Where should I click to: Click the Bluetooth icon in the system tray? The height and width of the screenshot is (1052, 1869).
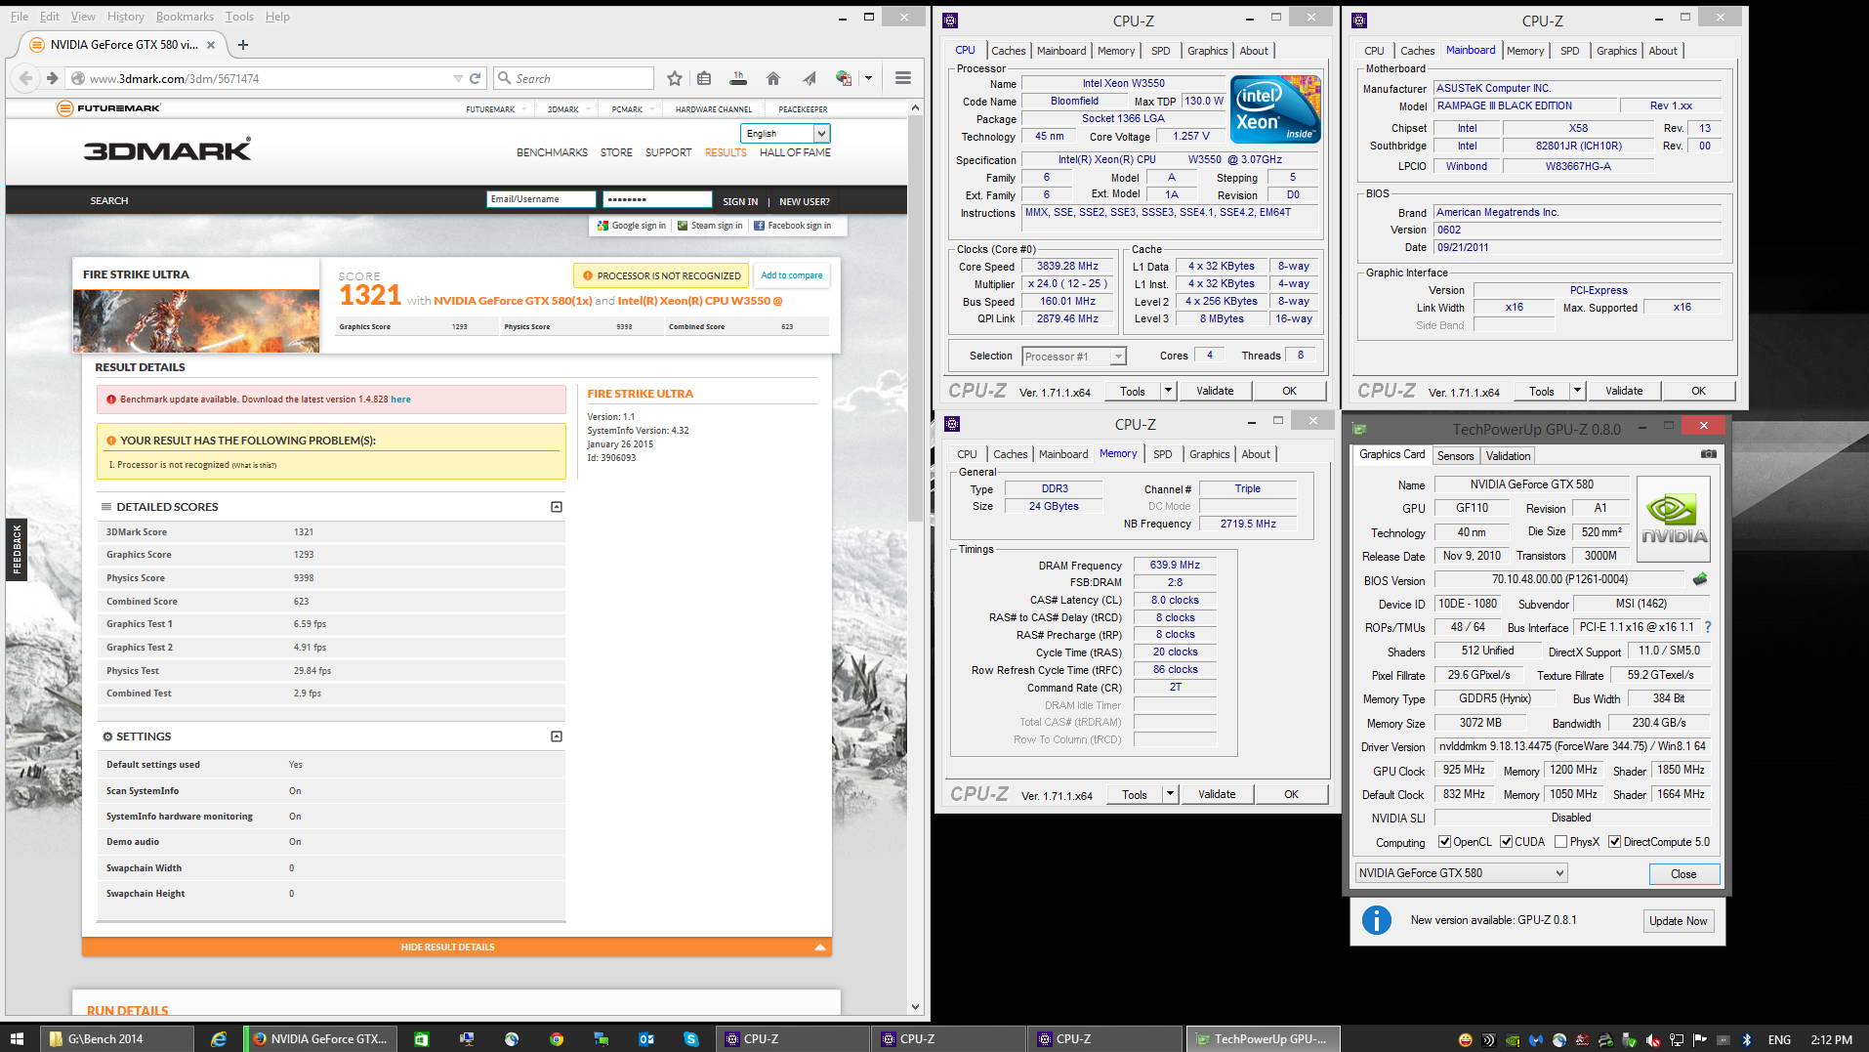click(1747, 1039)
